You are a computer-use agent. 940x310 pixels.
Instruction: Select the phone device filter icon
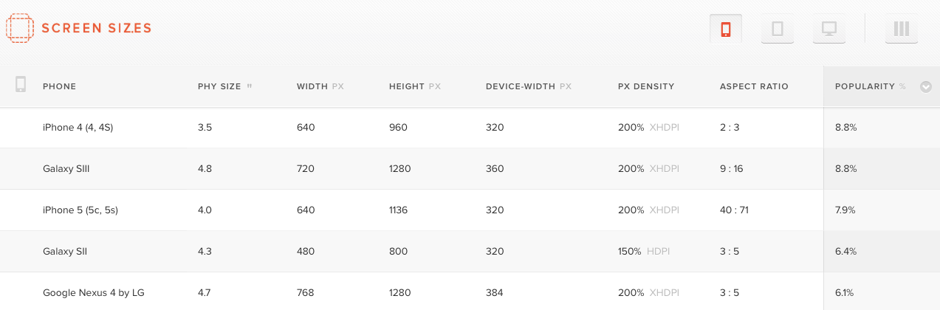coord(725,30)
